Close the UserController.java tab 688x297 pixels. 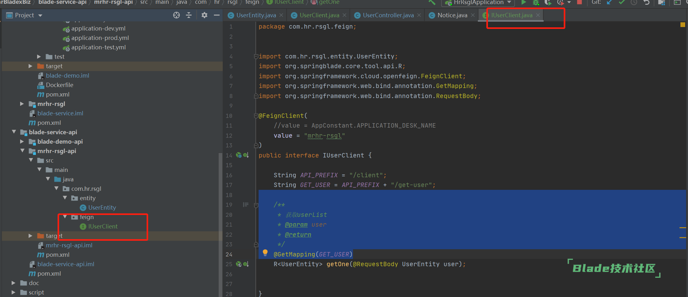click(x=419, y=15)
